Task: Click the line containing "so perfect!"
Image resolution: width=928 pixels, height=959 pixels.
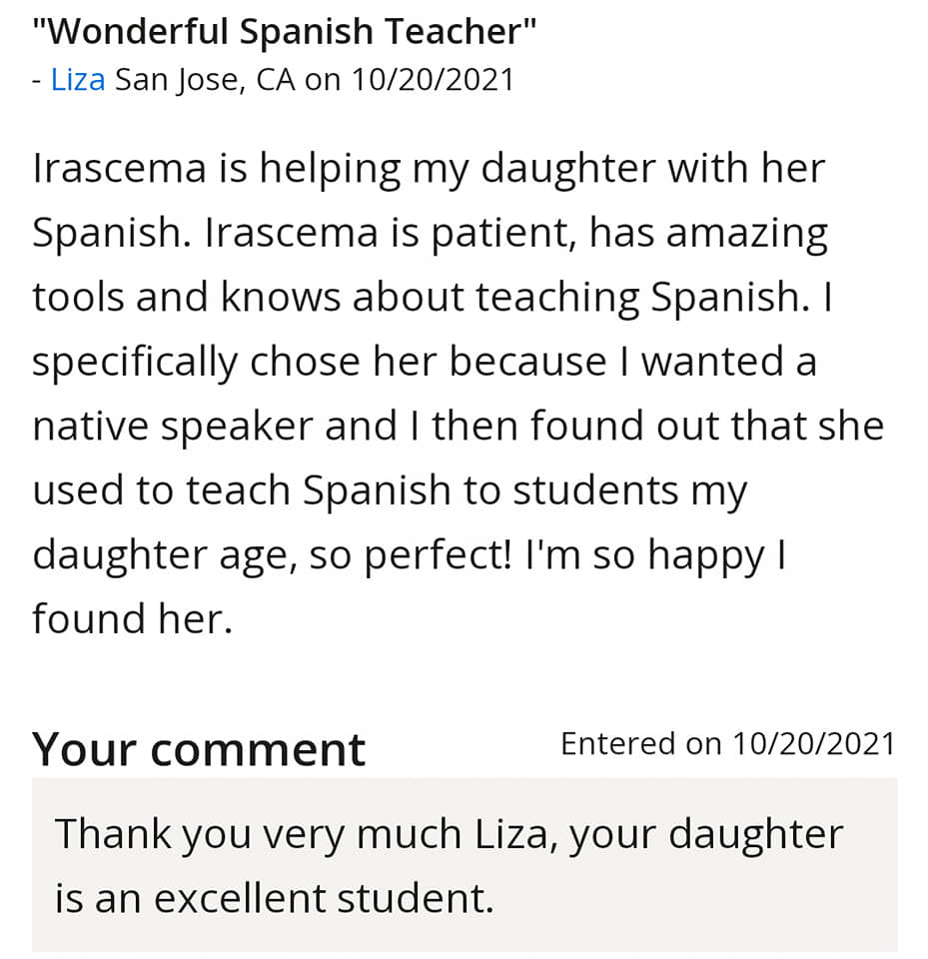Action: [x=410, y=556]
